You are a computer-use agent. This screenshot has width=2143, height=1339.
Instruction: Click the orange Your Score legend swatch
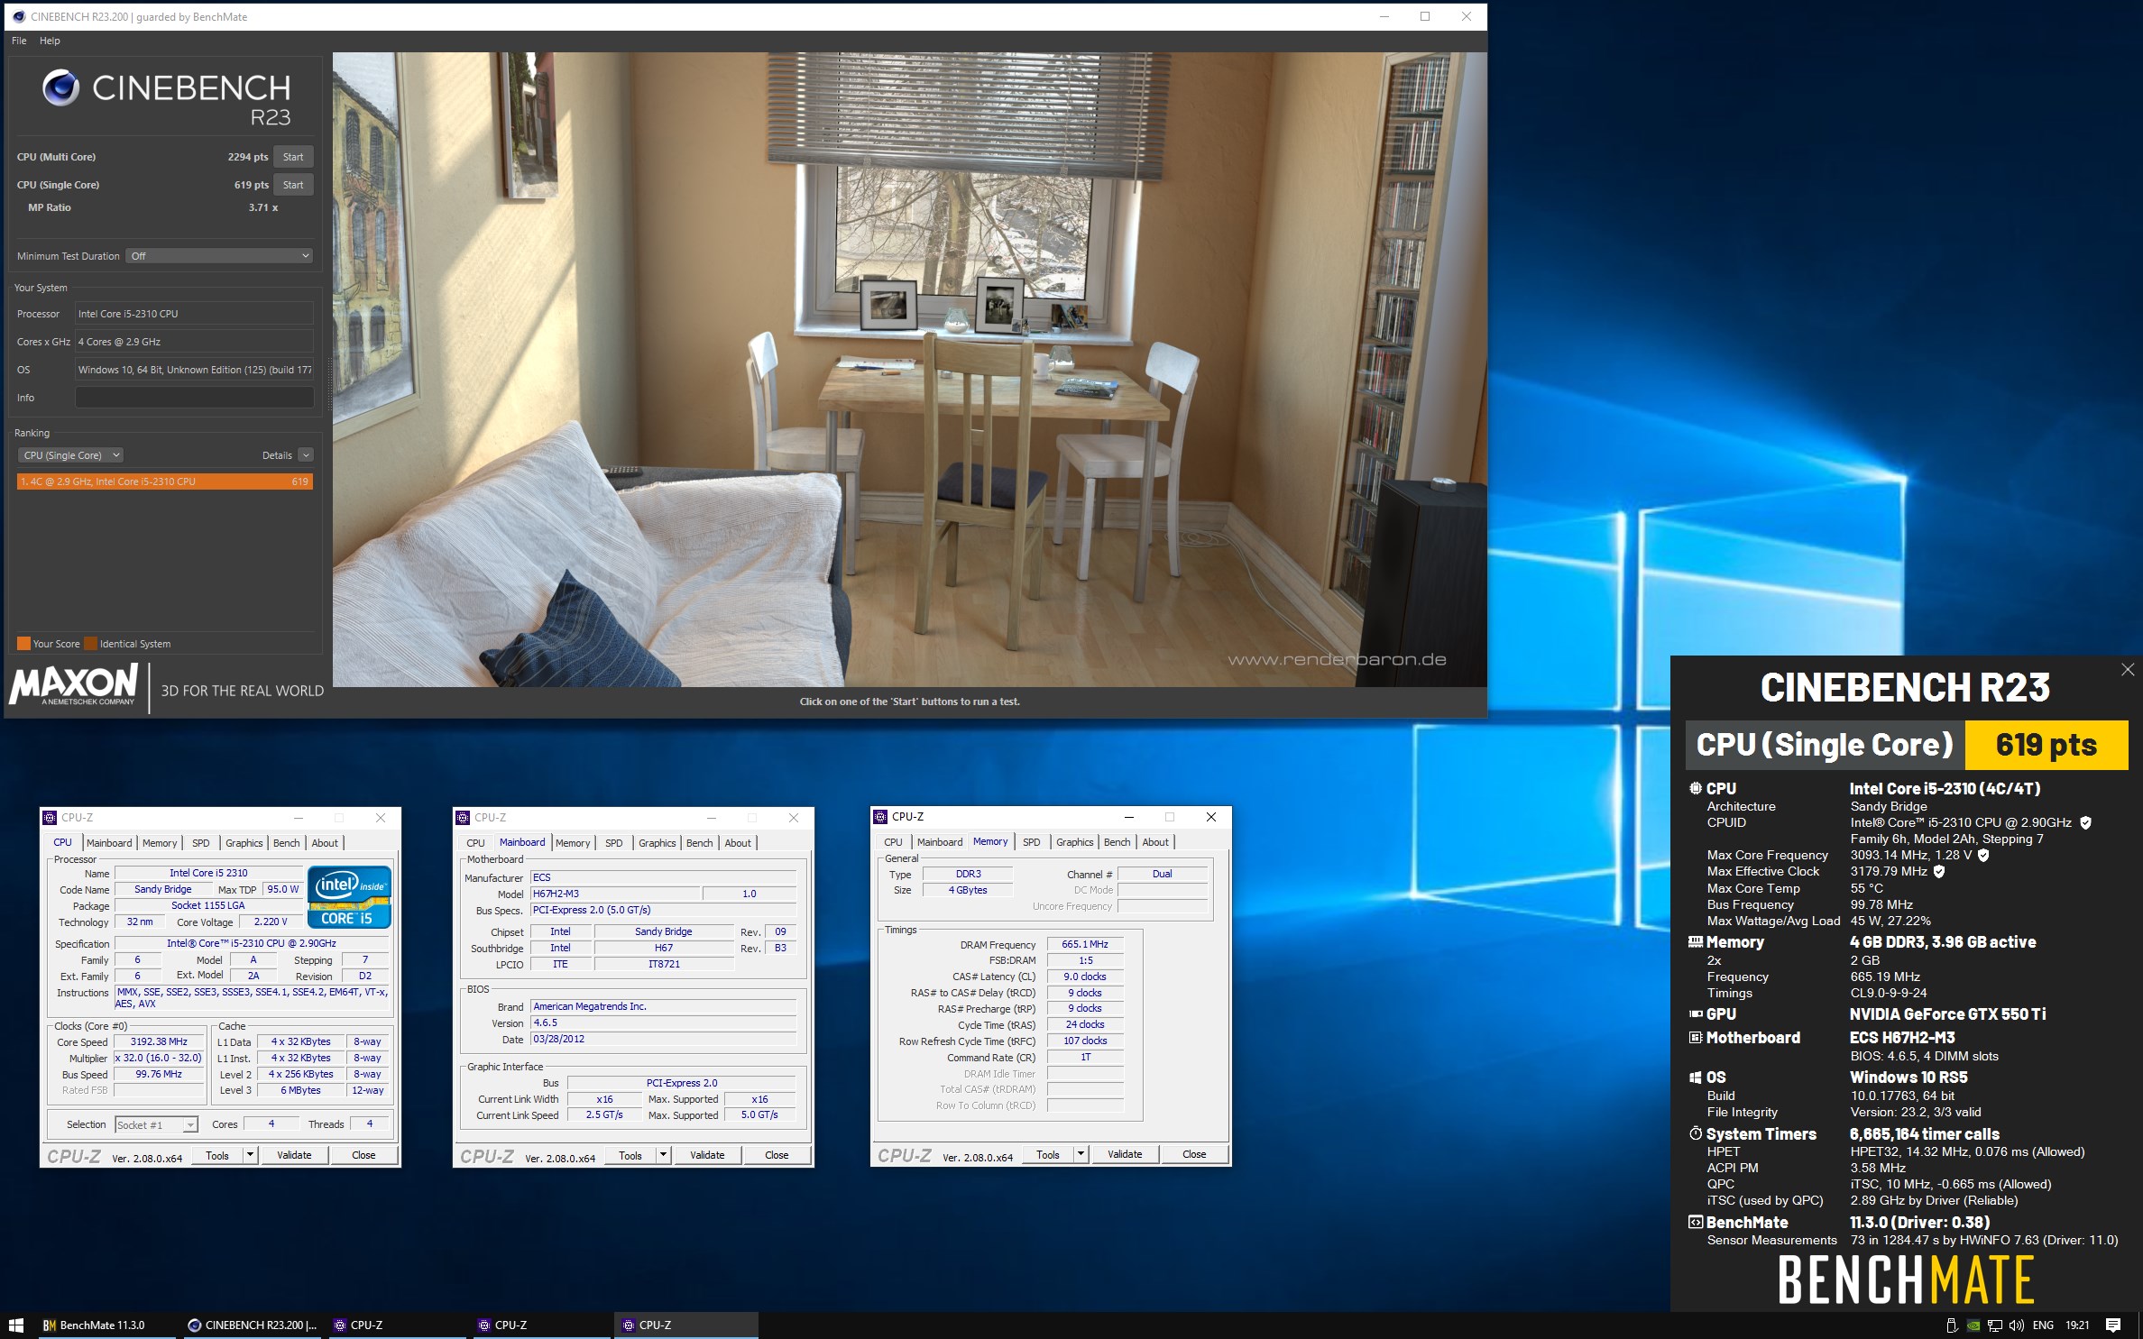[x=23, y=644]
